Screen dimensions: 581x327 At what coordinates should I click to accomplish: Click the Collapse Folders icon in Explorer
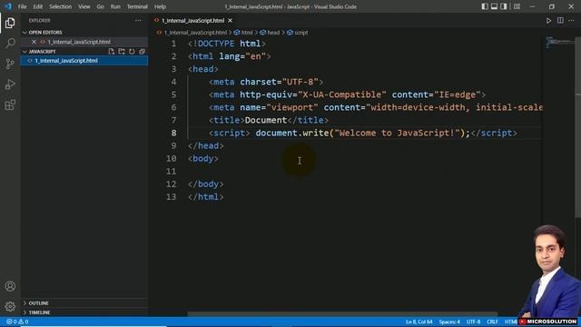142,52
